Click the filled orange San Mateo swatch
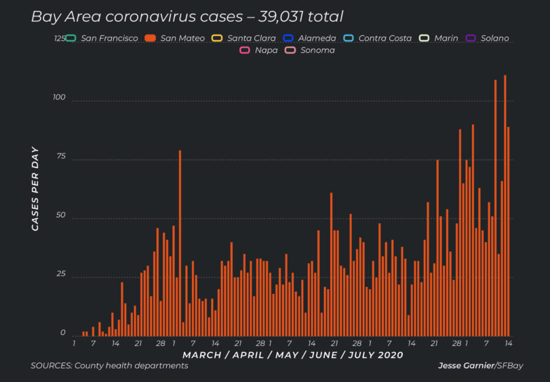The image size is (550, 382). [151, 39]
